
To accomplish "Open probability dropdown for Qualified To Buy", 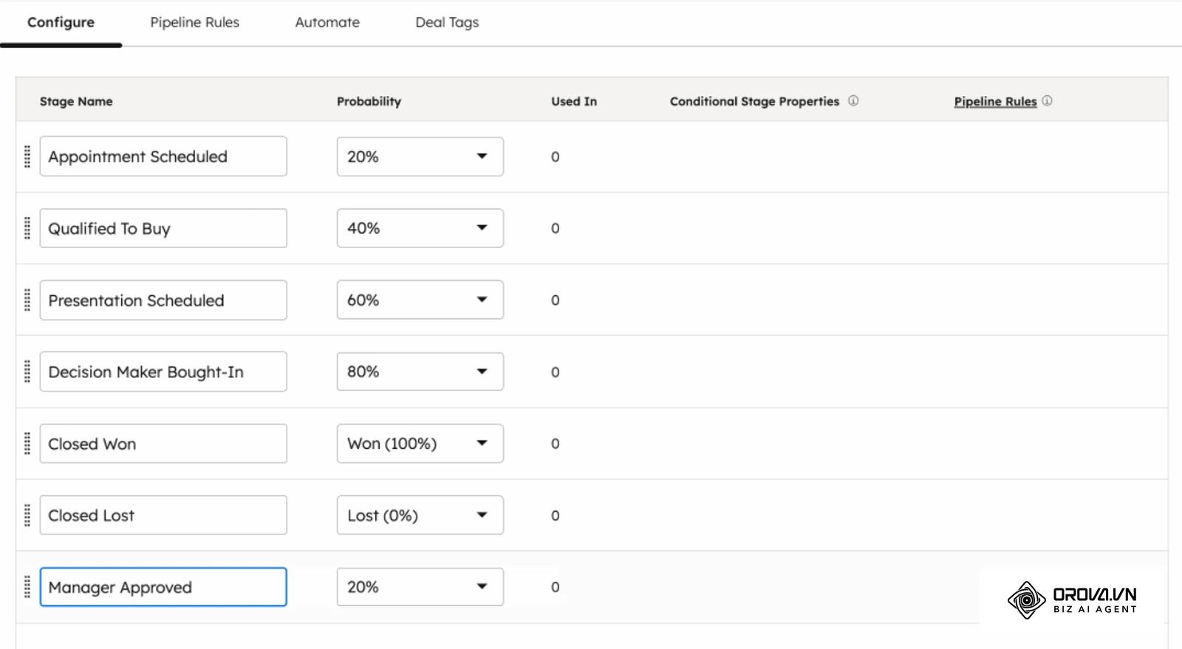I will pos(420,228).
